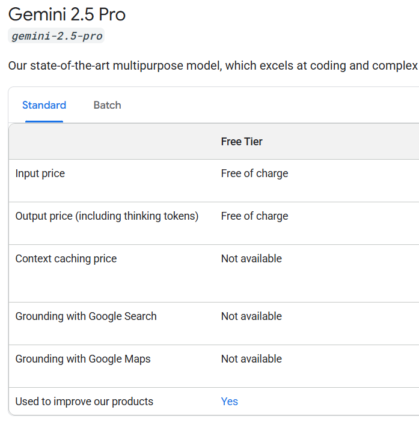The image size is (419, 425).
Task: Click Free of charge in Output price row
Action: 254,216
